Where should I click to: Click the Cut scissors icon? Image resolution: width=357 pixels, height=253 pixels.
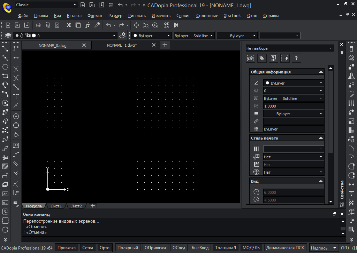(69, 25)
